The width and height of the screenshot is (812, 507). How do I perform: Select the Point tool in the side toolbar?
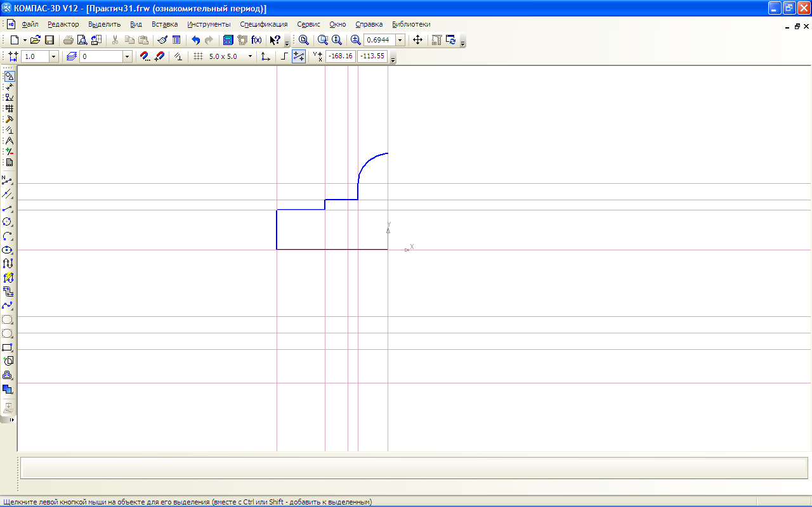tap(8, 180)
